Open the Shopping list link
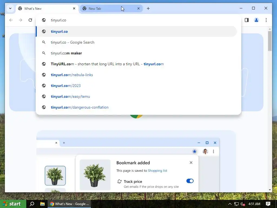Viewport: 277px width, 208px height. (x=157, y=171)
